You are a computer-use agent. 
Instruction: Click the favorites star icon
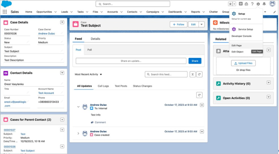pyautogui.click(x=230, y=4)
